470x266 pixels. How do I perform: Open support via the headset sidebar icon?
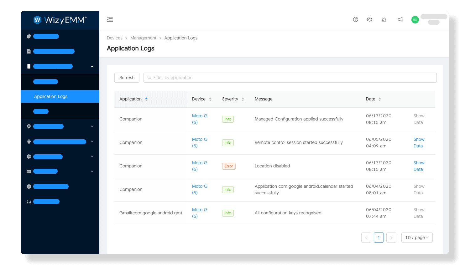coord(29,201)
